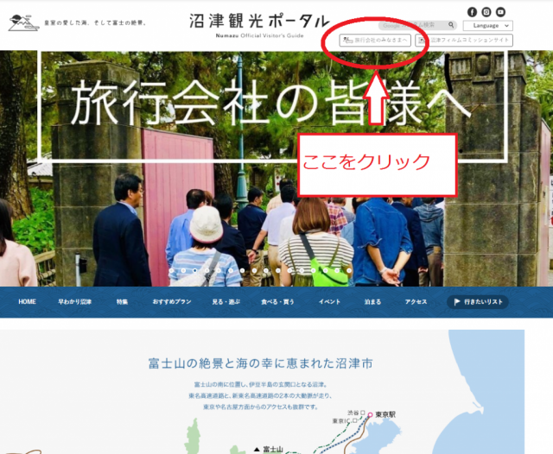Open the 見る・遊ぶ menu item

pyautogui.click(x=226, y=302)
